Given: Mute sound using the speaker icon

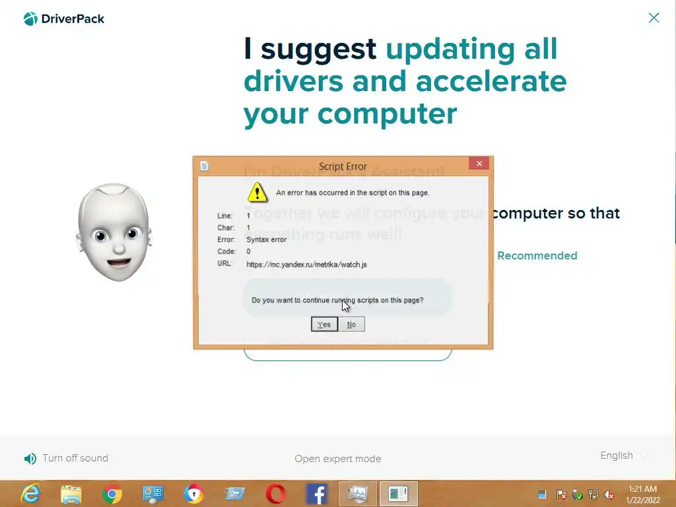Looking at the screenshot, I should pyautogui.click(x=30, y=459).
